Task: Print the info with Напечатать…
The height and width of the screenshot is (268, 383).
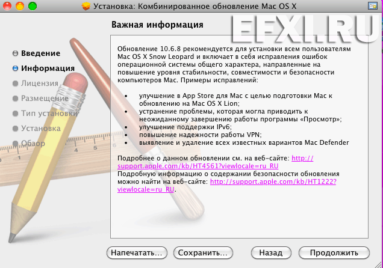Action: click(137, 252)
